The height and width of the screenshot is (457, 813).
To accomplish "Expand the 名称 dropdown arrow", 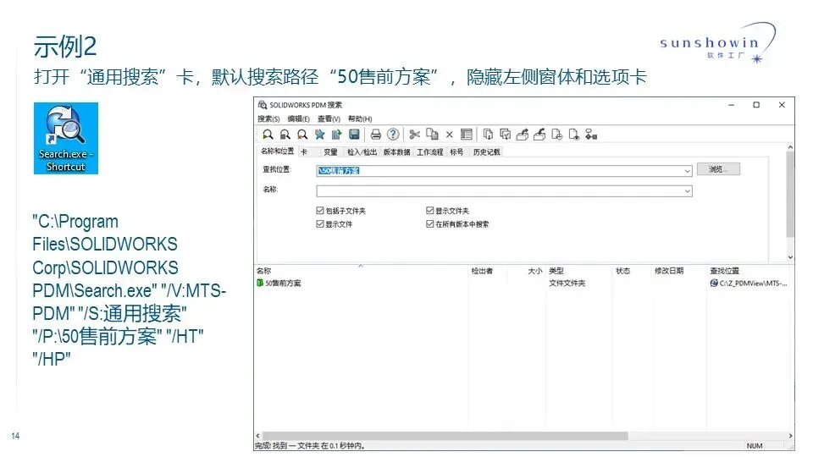I will click(x=687, y=191).
